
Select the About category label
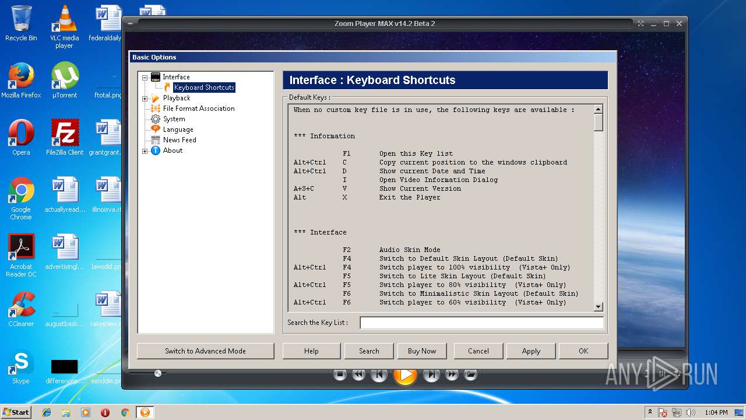tap(173, 150)
